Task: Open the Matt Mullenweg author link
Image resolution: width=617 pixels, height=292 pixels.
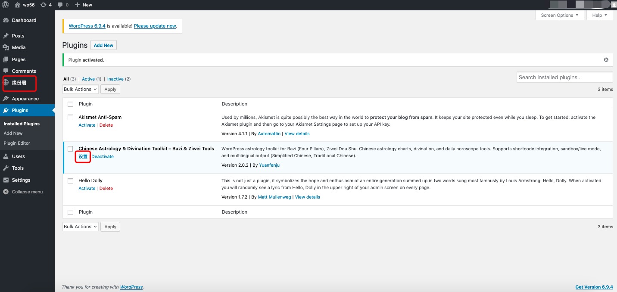Action: (274, 197)
